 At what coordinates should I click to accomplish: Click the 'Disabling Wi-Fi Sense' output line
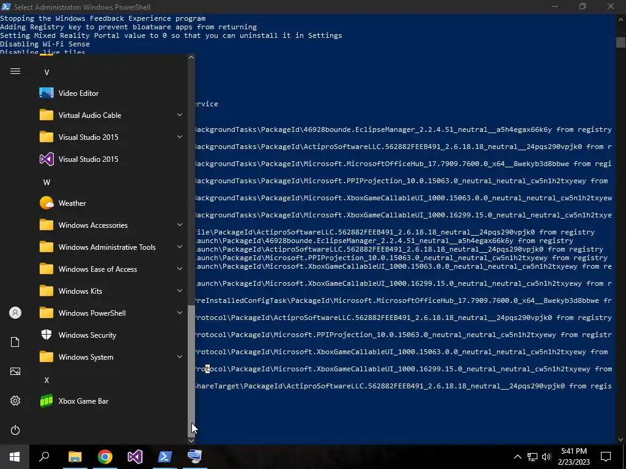pos(45,44)
